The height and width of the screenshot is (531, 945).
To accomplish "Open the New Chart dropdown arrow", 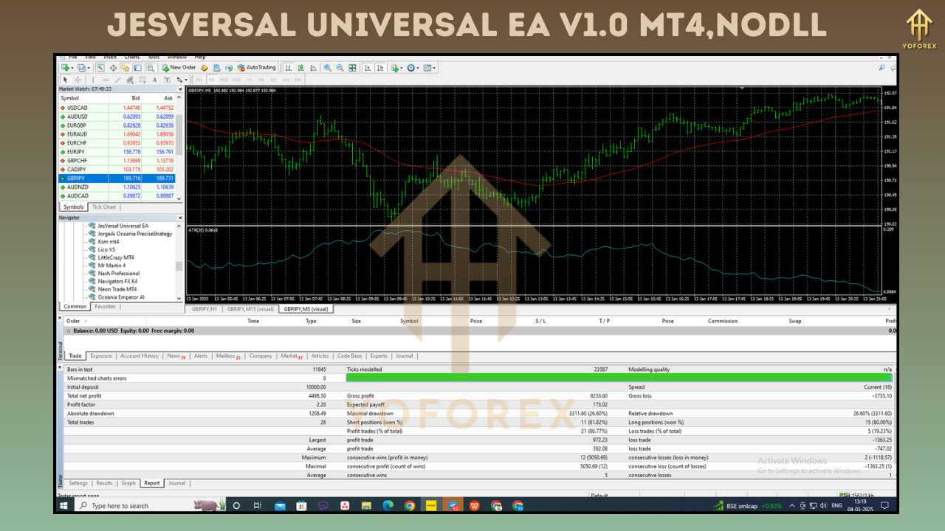I will pos(71,68).
